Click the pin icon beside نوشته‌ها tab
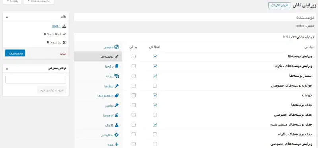The height and width of the screenshot is (148, 318). point(116,56)
